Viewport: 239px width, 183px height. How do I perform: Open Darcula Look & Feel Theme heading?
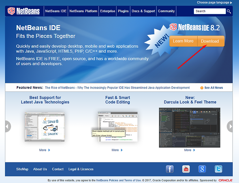coord(190,100)
